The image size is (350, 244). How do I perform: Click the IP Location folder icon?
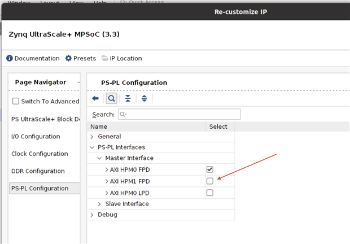[105, 58]
